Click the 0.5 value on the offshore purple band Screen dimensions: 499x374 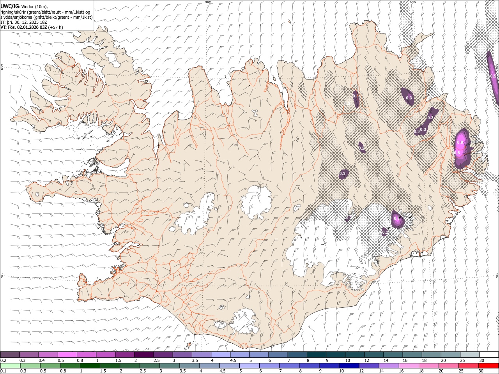pyautogui.click(x=493, y=76)
